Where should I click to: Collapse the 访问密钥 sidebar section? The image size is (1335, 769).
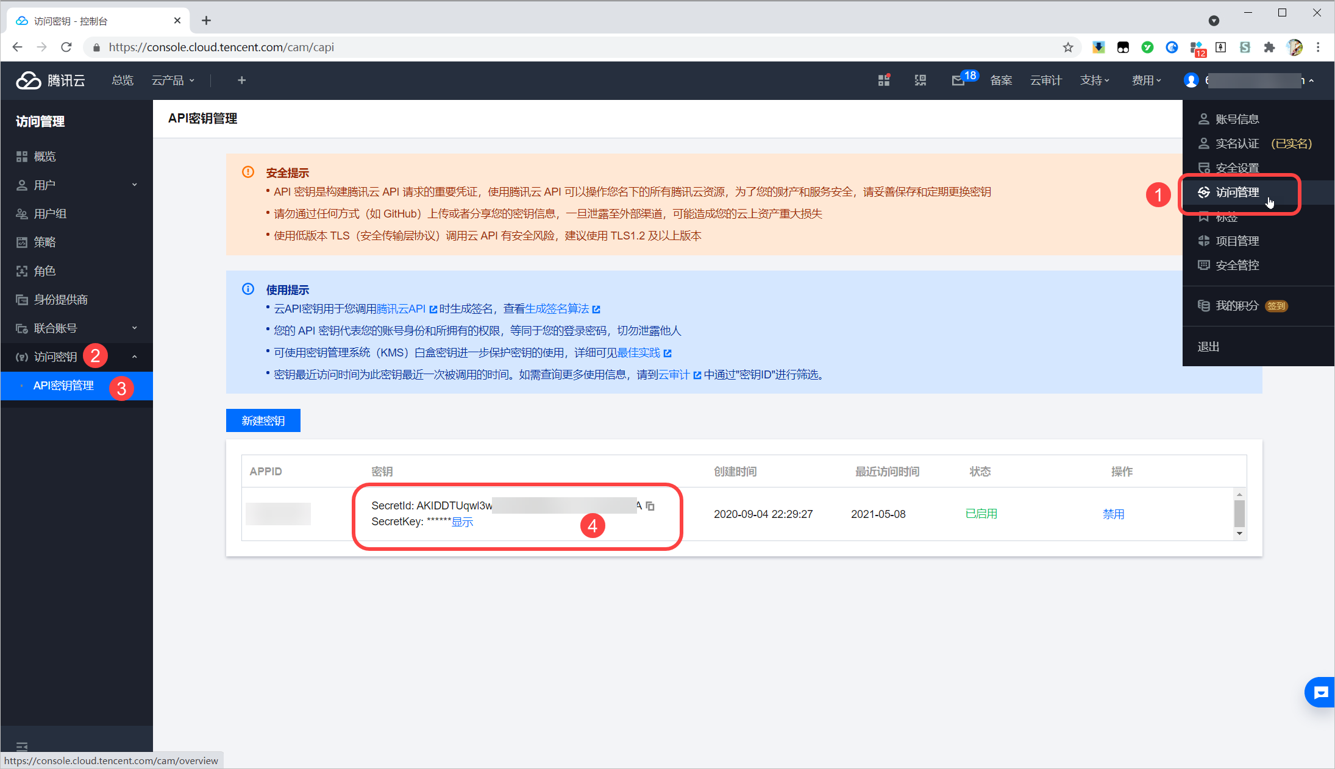pyautogui.click(x=134, y=356)
